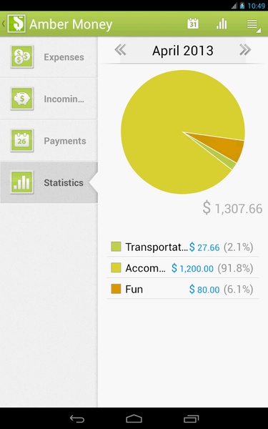The image size is (268, 429).
Task: Click the Expenses coins icon
Action: tap(22, 57)
